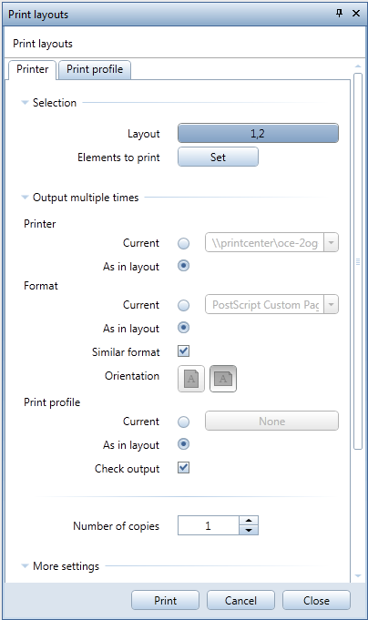Click the Set button for Elements to print
This screenshot has width=368, height=620.
click(x=218, y=157)
